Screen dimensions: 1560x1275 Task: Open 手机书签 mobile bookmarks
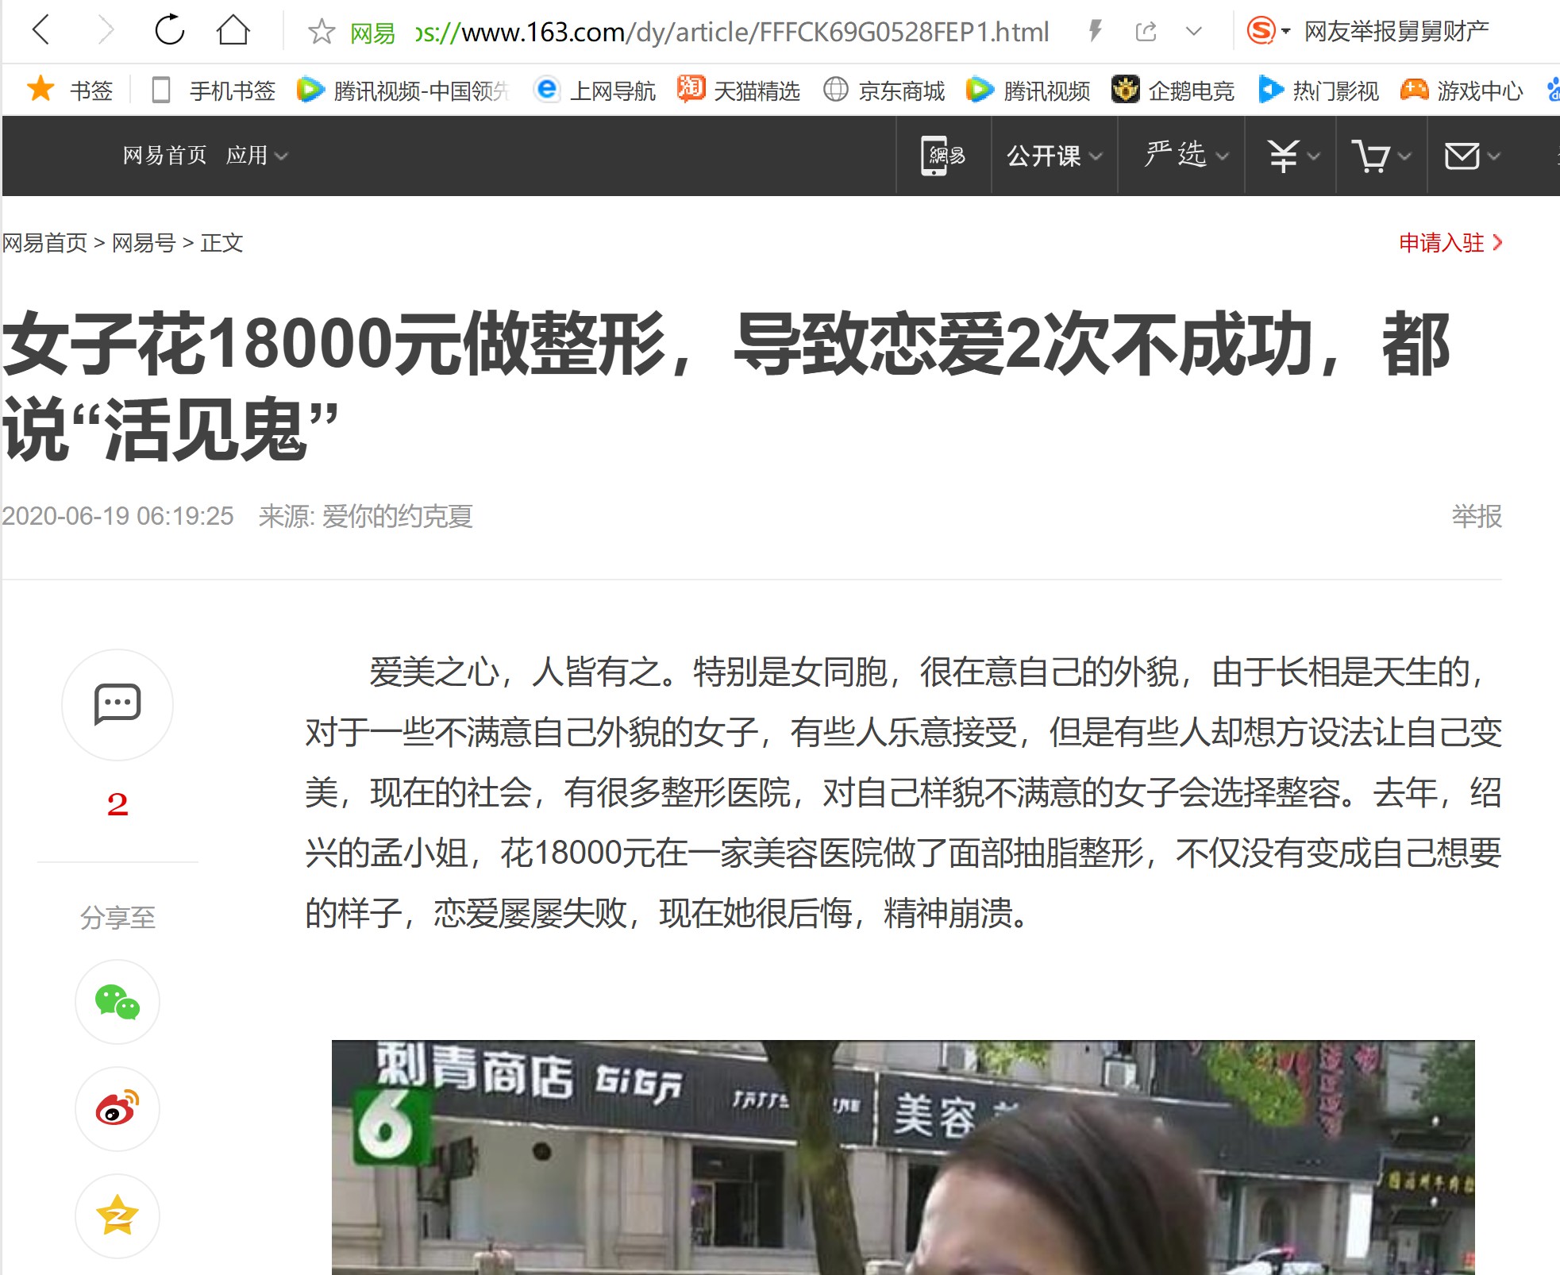point(214,90)
